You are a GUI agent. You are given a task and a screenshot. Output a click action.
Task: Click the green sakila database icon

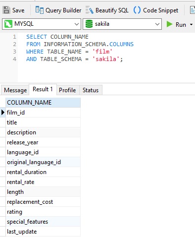point(89,24)
